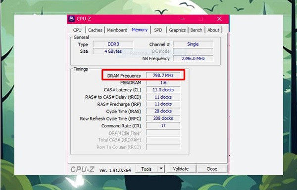Click the CPU-Z app icon in title bar
The height and width of the screenshot is (190, 297).
click(71, 19)
